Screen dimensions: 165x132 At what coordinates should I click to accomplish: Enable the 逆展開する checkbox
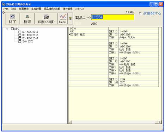point(140,13)
